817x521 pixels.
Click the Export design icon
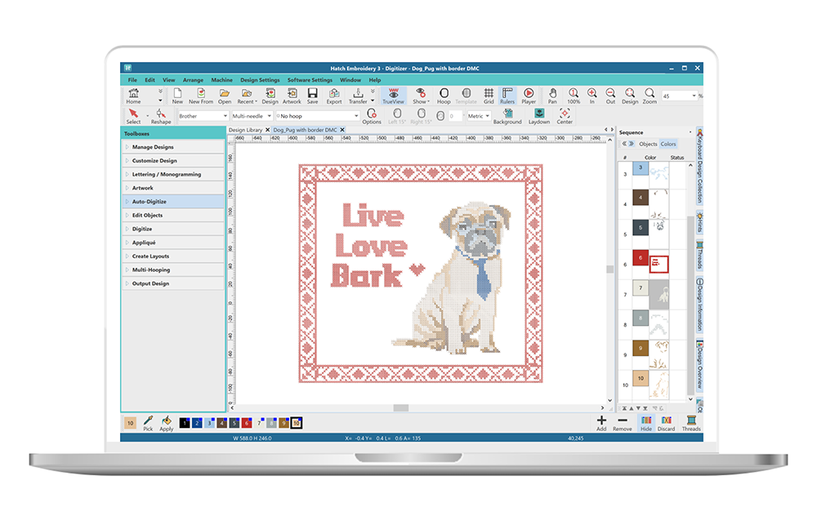tap(334, 96)
